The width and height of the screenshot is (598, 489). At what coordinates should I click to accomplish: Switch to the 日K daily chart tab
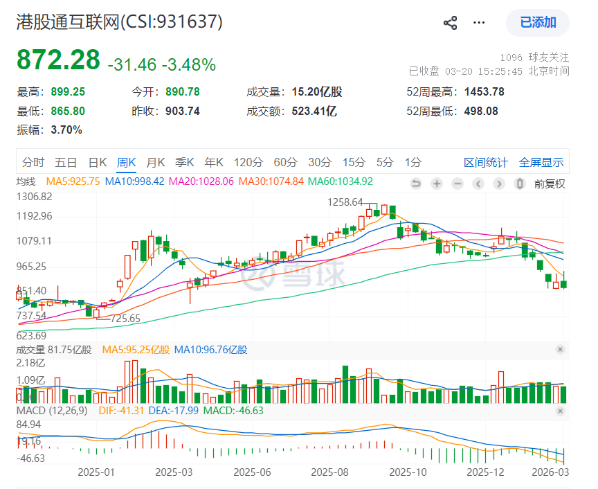click(x=97, y=161)
